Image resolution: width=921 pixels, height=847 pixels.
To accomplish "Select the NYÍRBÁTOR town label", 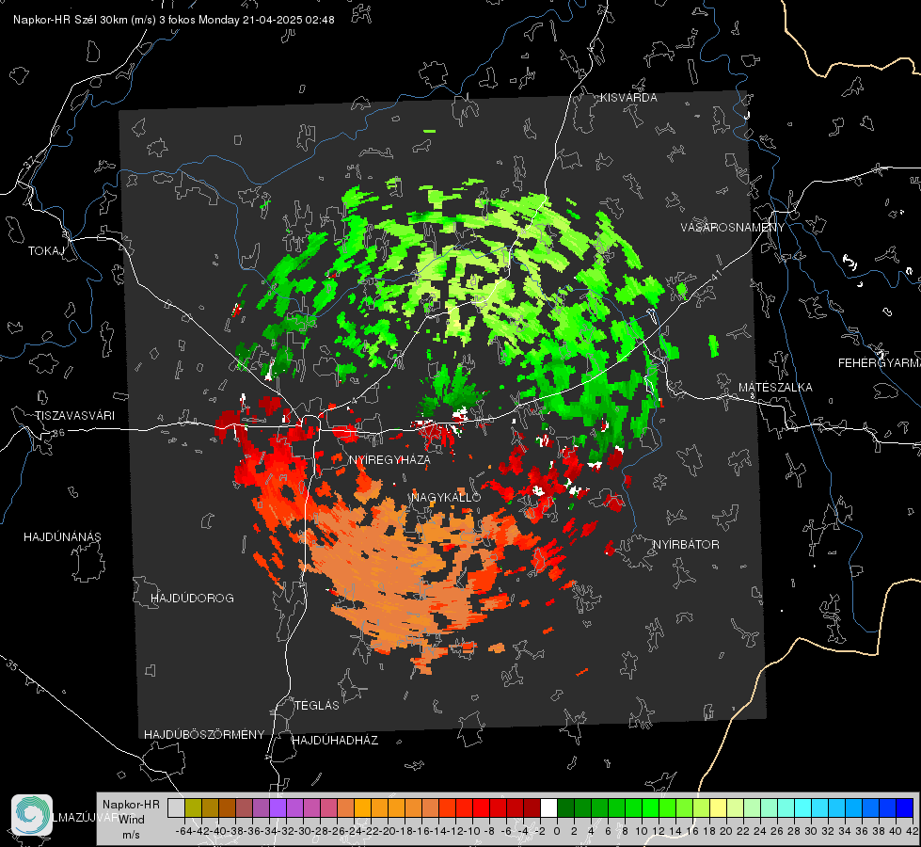I will tap(686, 545).
